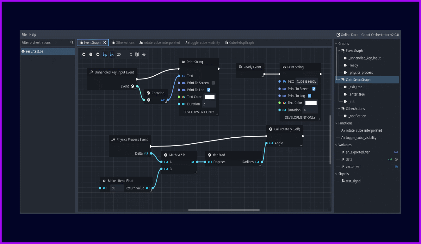Viewport: 421px width, 244px height.
Task: Close the EventGraph tab
Action: 105,42
